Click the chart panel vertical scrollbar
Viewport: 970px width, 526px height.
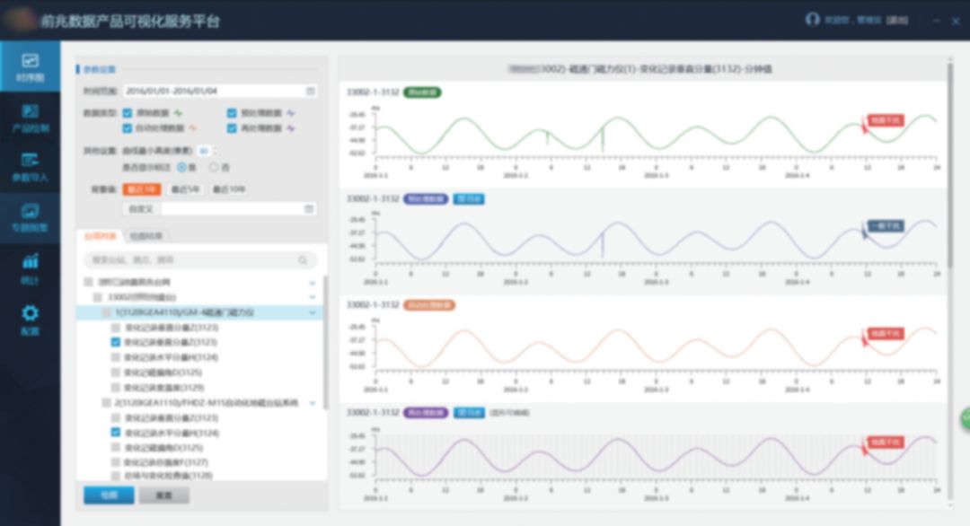(x=950, y=180)
